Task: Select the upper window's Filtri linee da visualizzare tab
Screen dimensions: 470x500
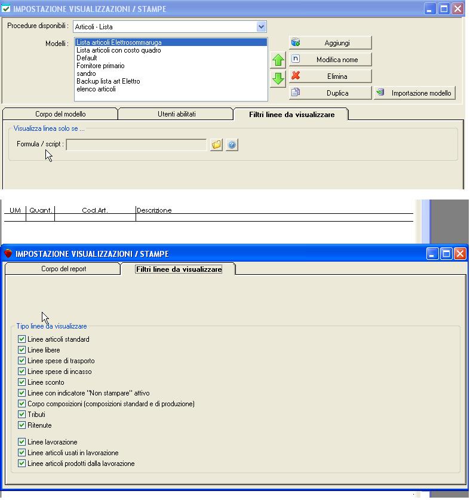Action: [x=291, y=115]
